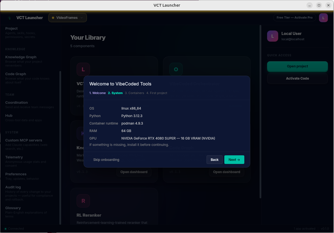Image resolution: width=334 pixels, height=233 pixels.
Task: Maximize the VCT Launcher window
Action: click(x=319, y=5)
